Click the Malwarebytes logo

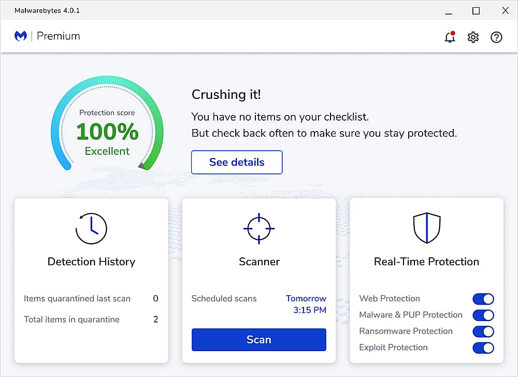pos(20,36)
